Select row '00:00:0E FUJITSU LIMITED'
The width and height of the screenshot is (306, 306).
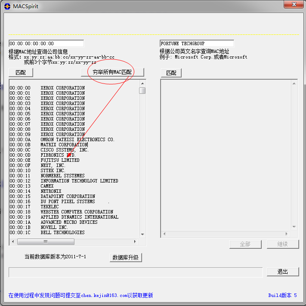(x=44, y=161)
